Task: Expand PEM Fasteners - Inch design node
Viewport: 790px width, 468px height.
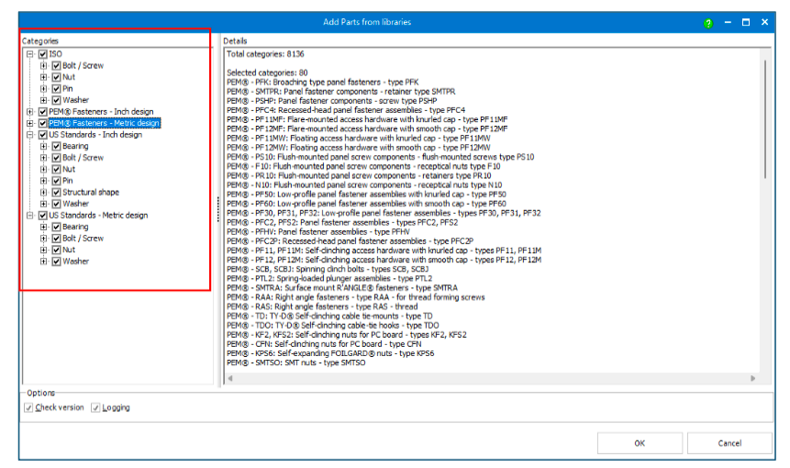Action: [x=30, y=112]
